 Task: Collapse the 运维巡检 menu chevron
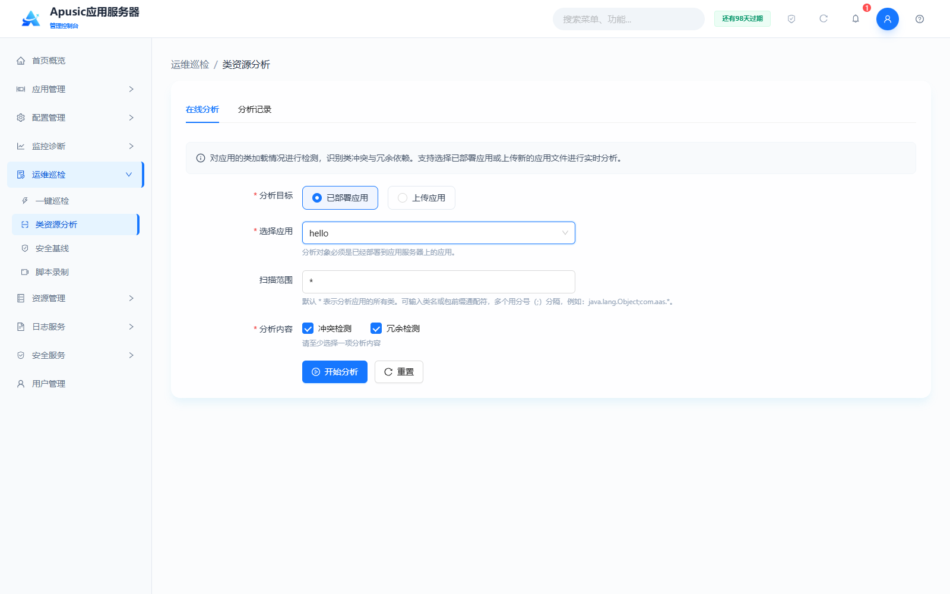click(x=129, y=175)
